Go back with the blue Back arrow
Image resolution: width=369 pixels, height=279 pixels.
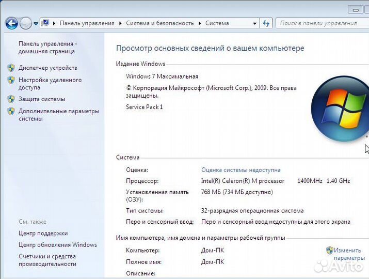(x=11, y=23)
